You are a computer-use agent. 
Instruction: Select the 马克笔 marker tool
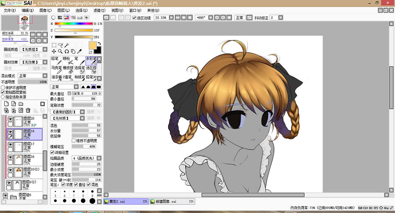point(57,70)
